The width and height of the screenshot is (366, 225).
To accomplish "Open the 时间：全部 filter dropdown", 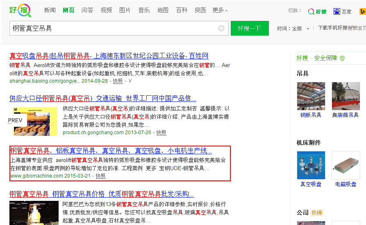I will pos(293,28).
